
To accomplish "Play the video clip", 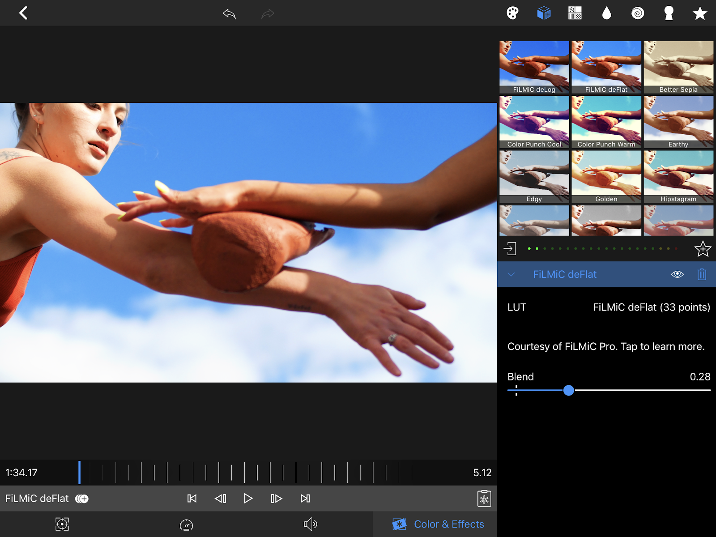I will point(248,499).
